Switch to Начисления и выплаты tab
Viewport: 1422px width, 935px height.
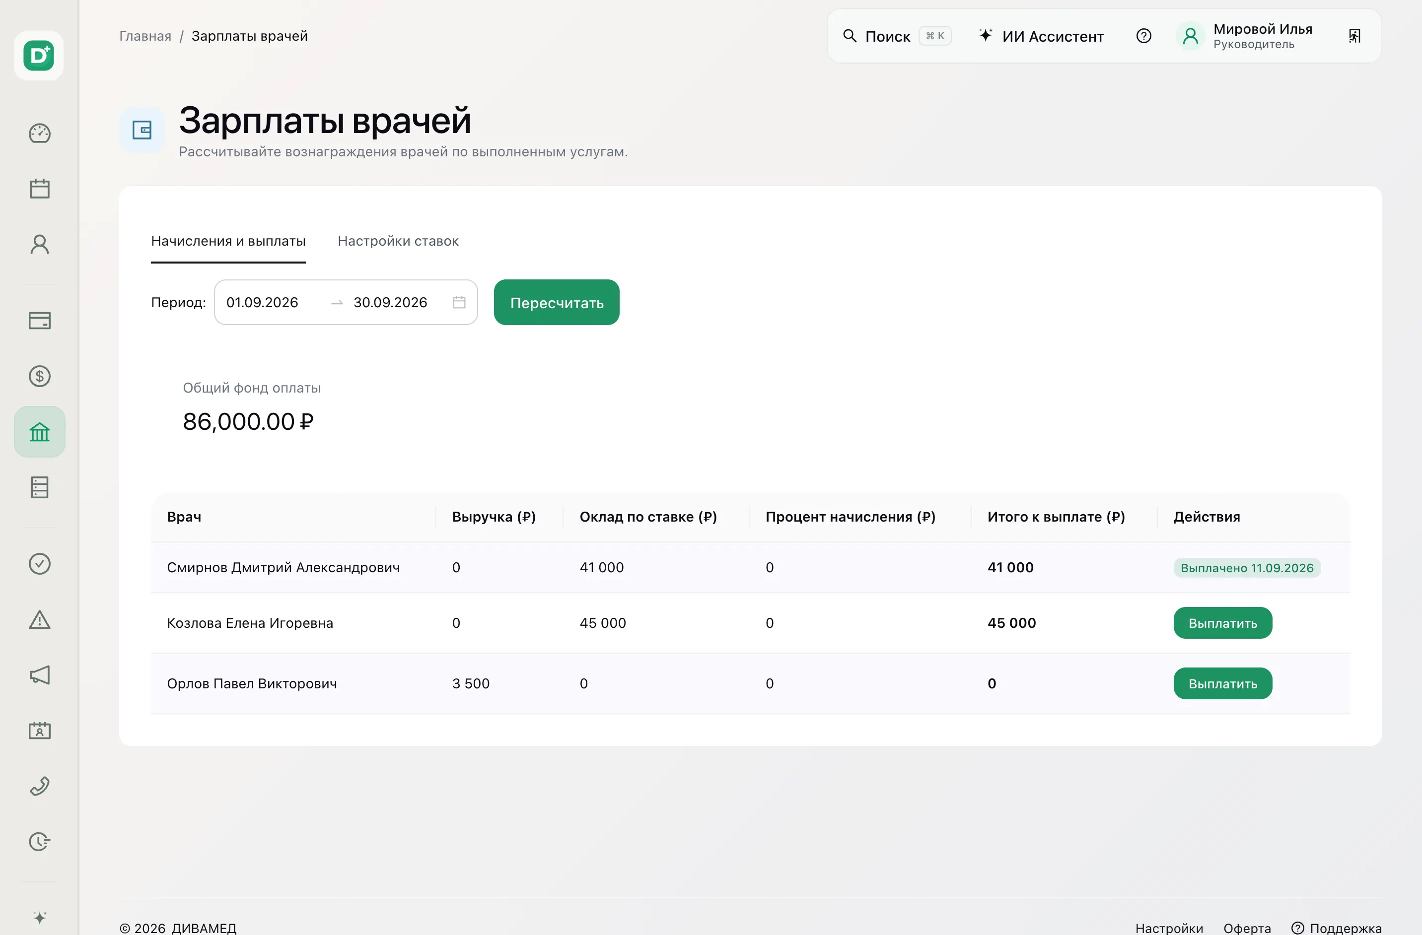coord(228,241)
